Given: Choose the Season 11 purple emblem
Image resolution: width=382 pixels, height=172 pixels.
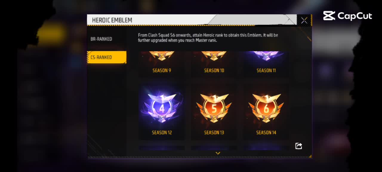Looking at the screenshot, I should (x=266, y=56).
